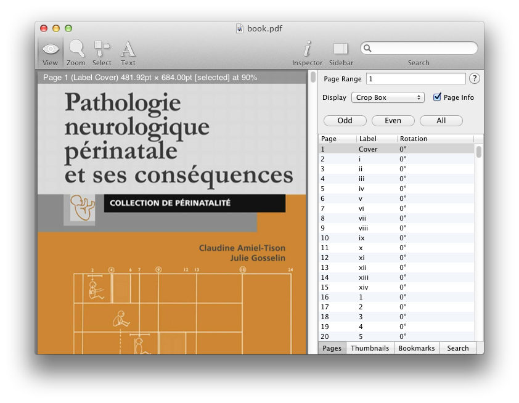Click author name Claudine Amiel-Tison
The height and width of the screenshot is (403, 519).
pos(242,248)
